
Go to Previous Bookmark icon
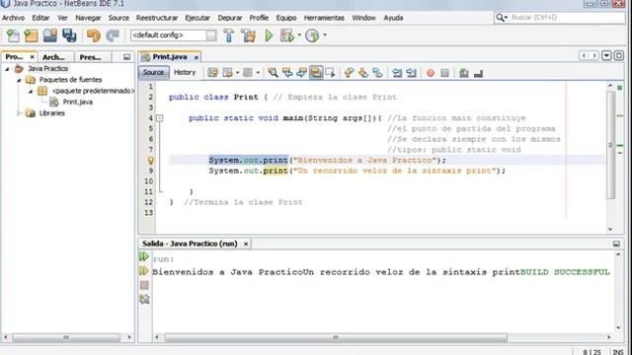pos(349,73)
